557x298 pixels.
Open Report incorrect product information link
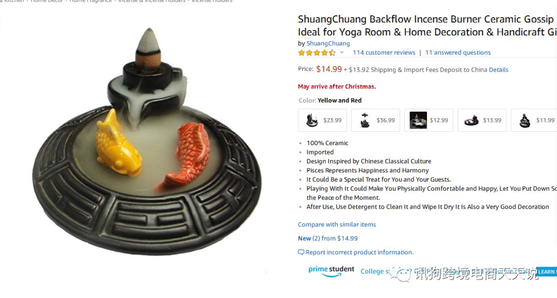(x=359, y=252)
